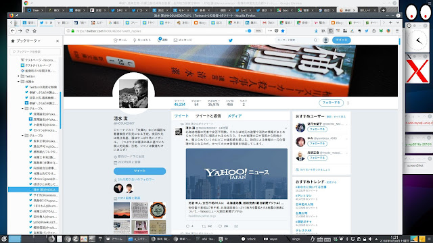
Task: Switch to the メディア tab
Action: (235, 116)
